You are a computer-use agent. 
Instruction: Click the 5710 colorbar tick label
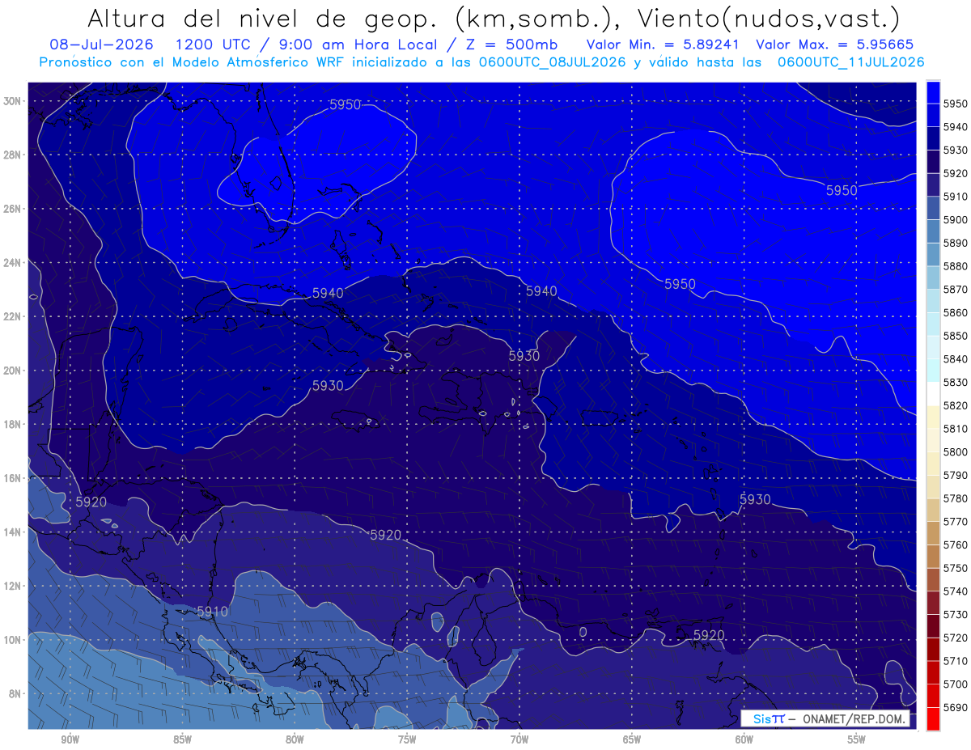[x=955, y=660]
